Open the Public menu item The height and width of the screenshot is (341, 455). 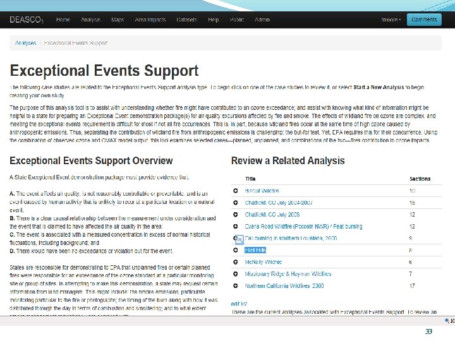click(x=237, y=20)
